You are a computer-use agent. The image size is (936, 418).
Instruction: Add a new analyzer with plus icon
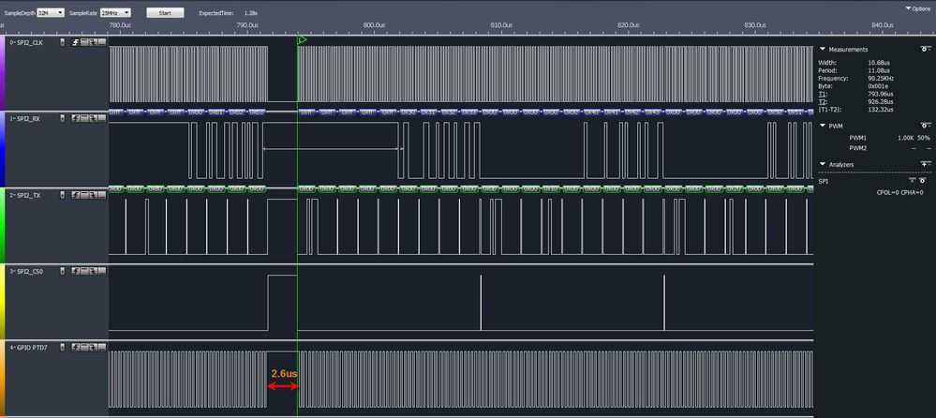(925, 164)
